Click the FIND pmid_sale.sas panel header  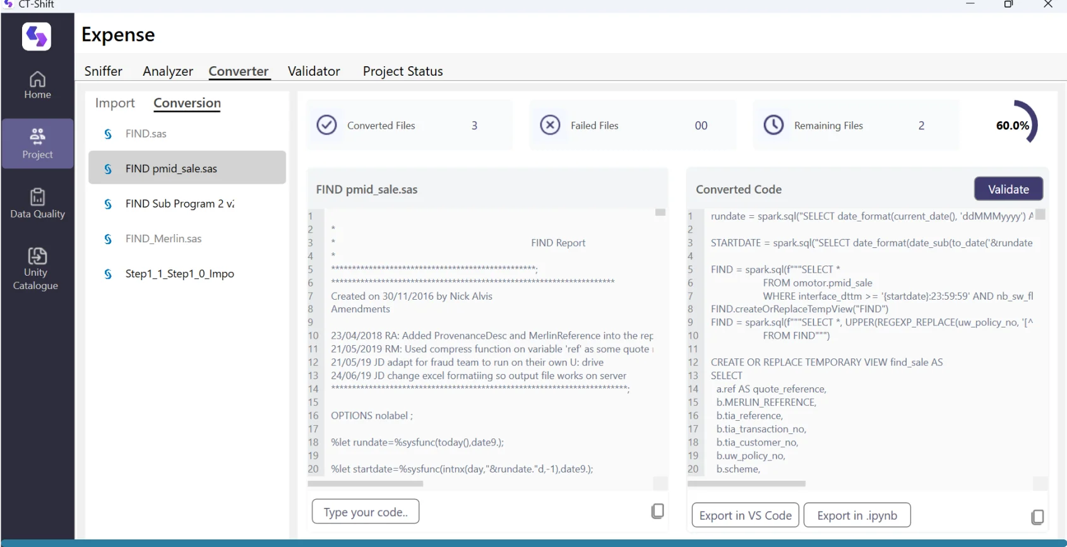pyautogui.click(x=367, y=189)
